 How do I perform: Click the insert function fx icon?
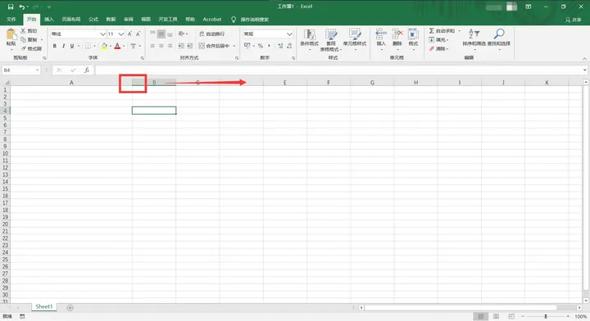coord(87,70)
